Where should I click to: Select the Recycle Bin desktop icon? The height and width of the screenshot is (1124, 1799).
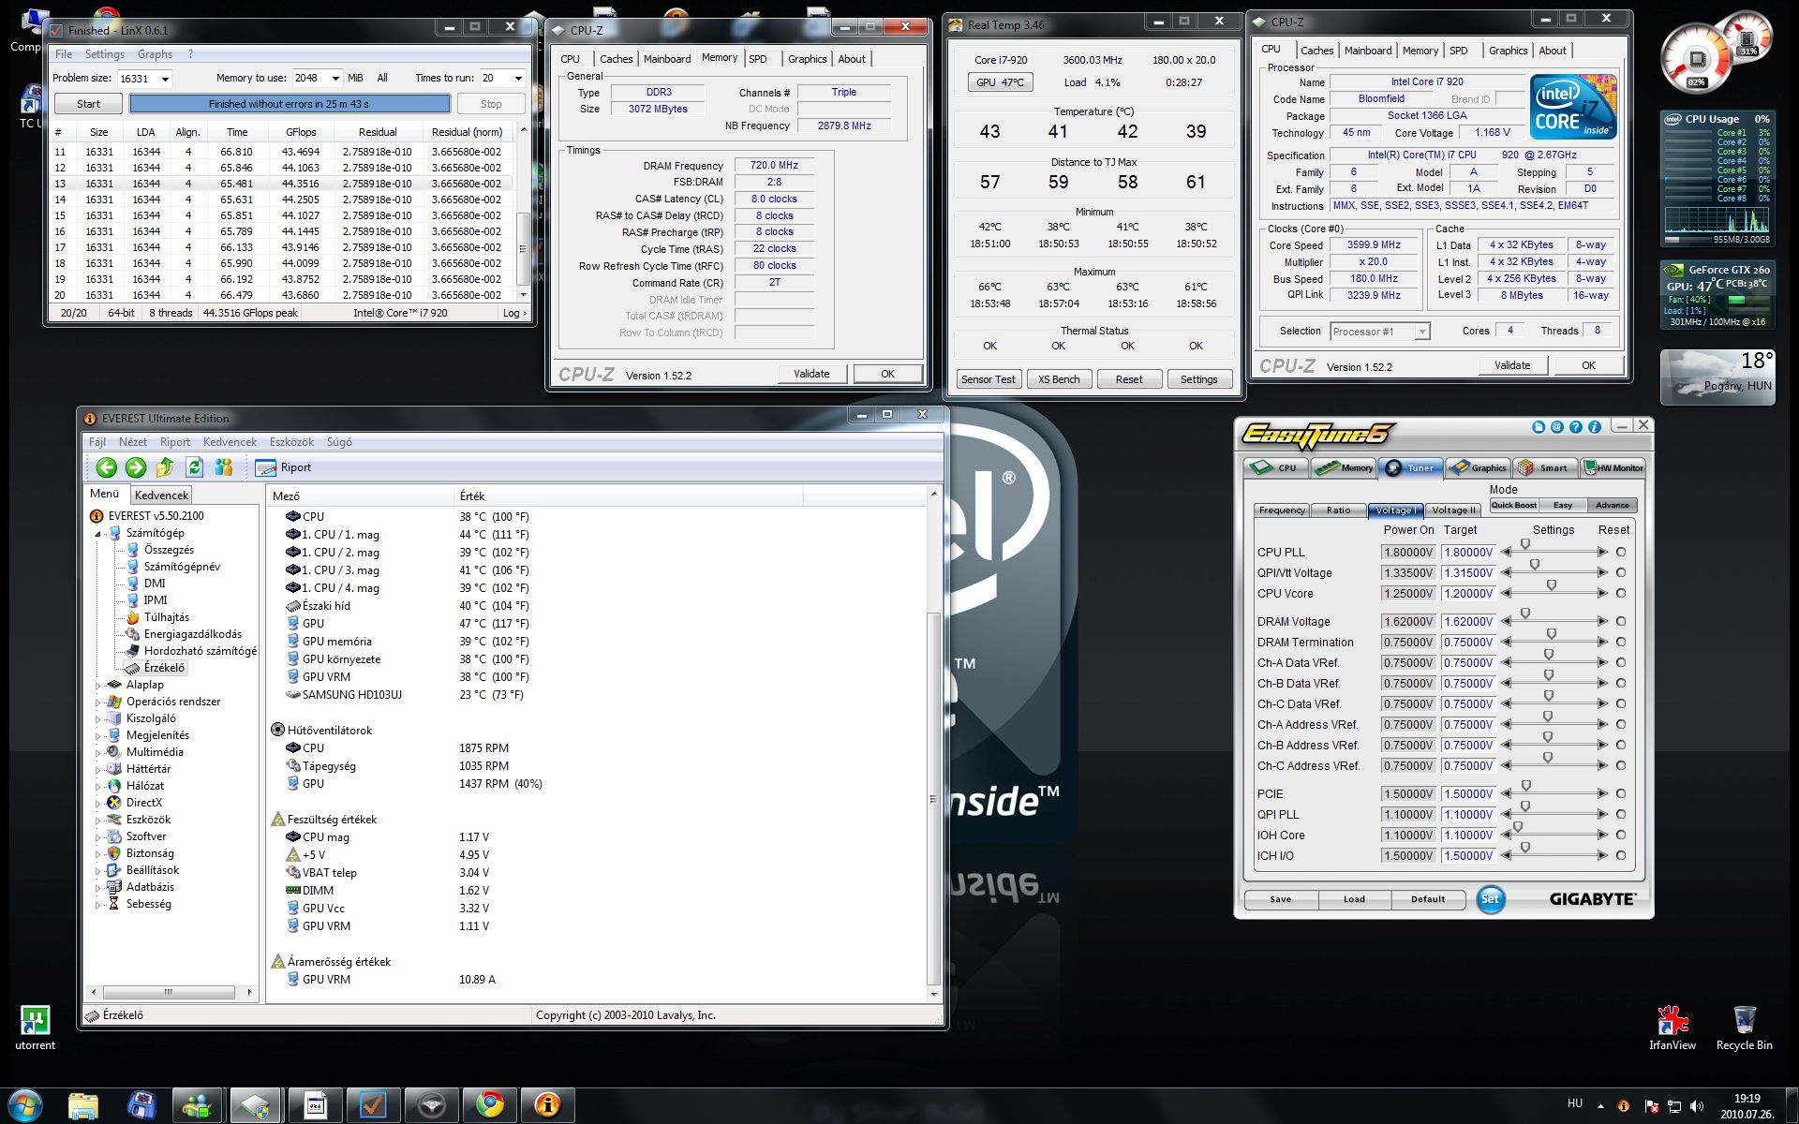click(x=1745, y=1028)
